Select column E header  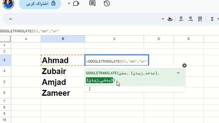click(x=189, y=39)
